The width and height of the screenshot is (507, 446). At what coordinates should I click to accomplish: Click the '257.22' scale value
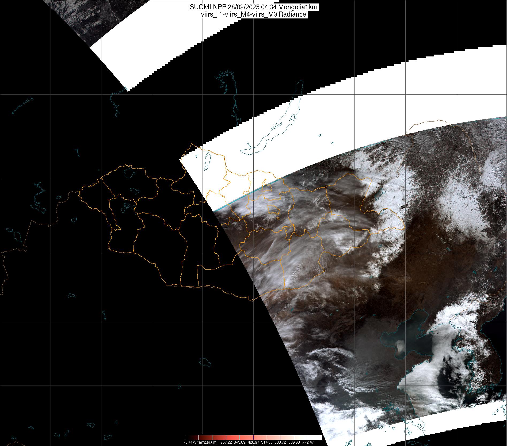pos(226,443)
